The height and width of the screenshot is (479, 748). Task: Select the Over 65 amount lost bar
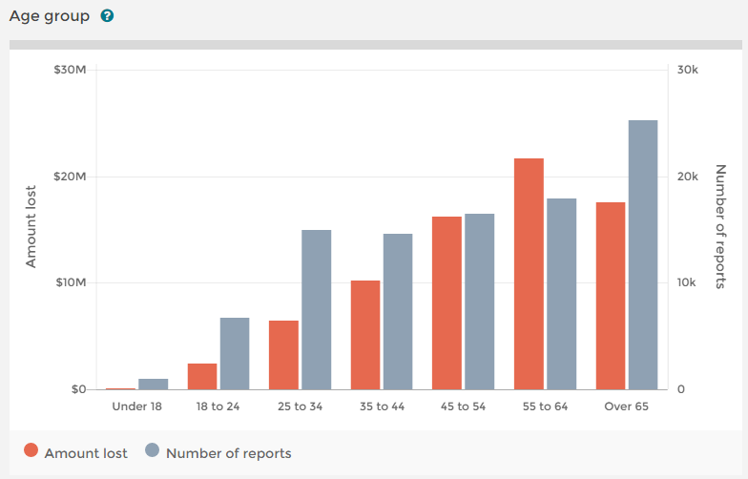pos(611,296)
